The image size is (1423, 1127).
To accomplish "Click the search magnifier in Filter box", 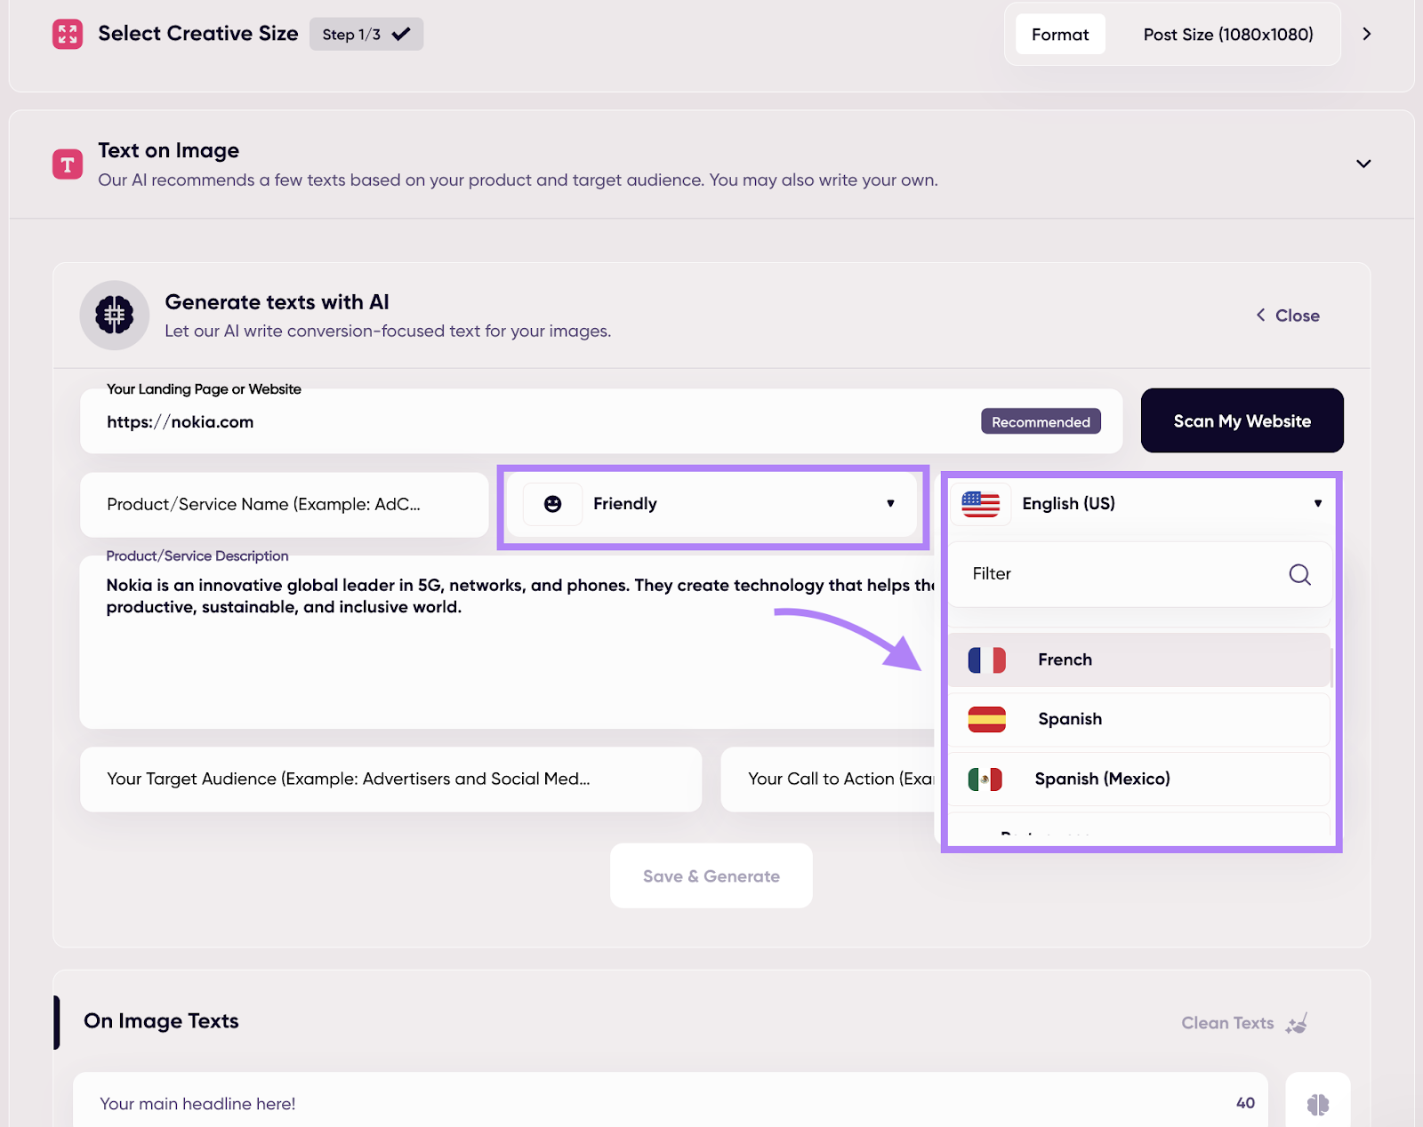I will [x=1299, y=574].
